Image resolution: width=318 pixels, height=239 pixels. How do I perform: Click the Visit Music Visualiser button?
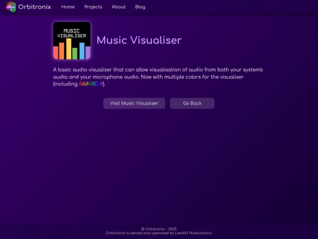(x=134, y=103)
